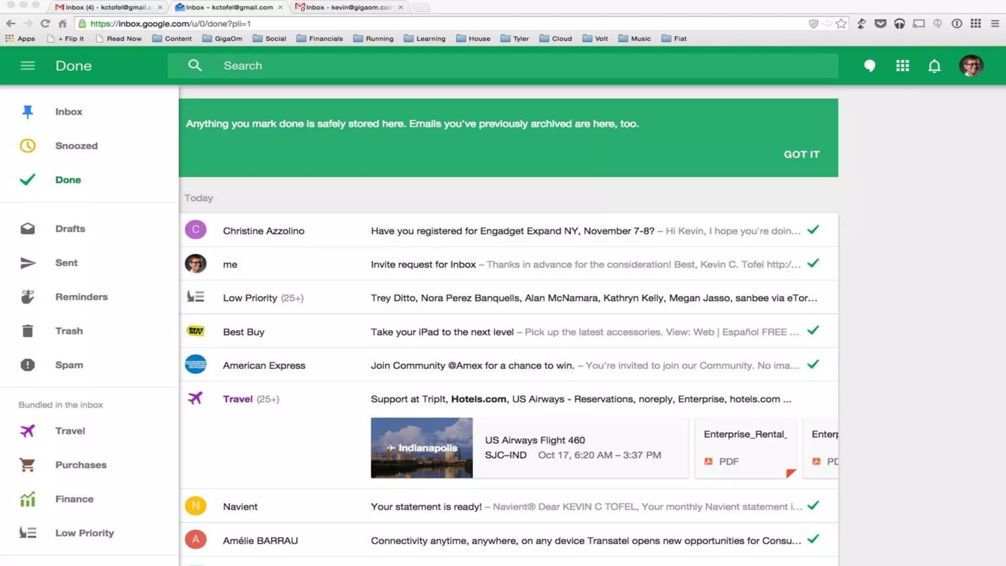Open Financials bookmarks folder

tap(320, 38)
